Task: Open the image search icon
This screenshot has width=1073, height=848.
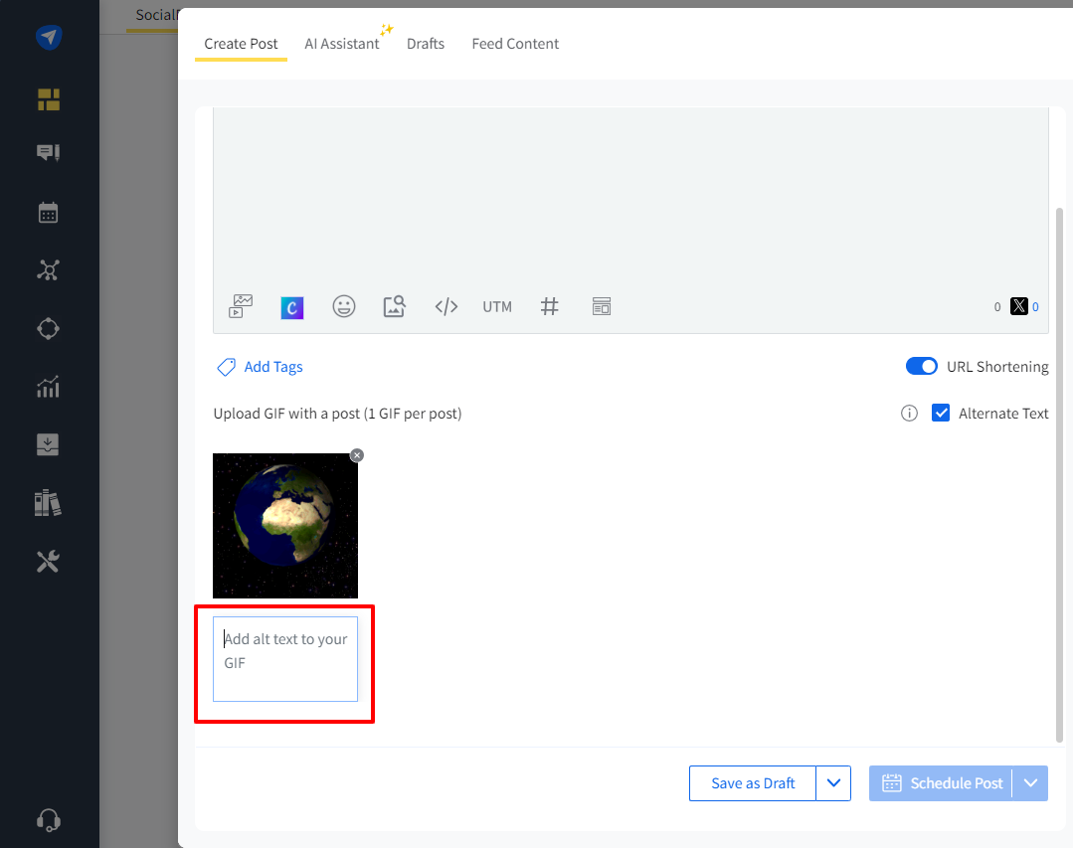Action: [x=395, y=306]
